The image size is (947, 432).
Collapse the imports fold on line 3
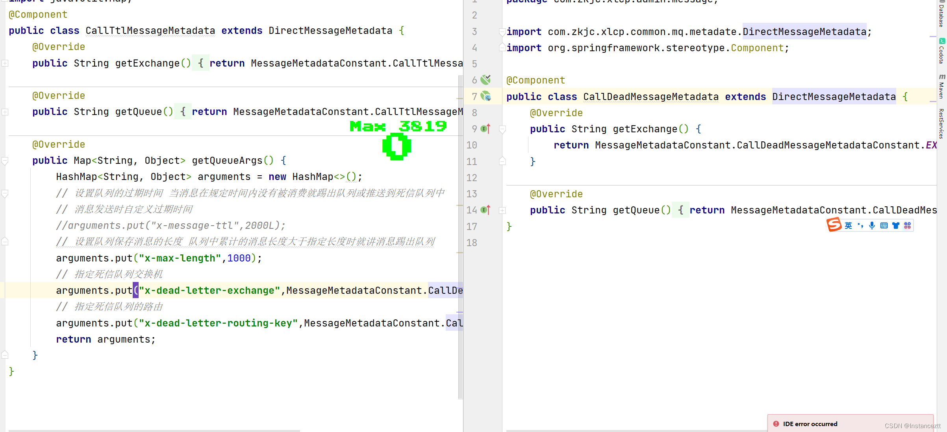(x=502, y=32)
